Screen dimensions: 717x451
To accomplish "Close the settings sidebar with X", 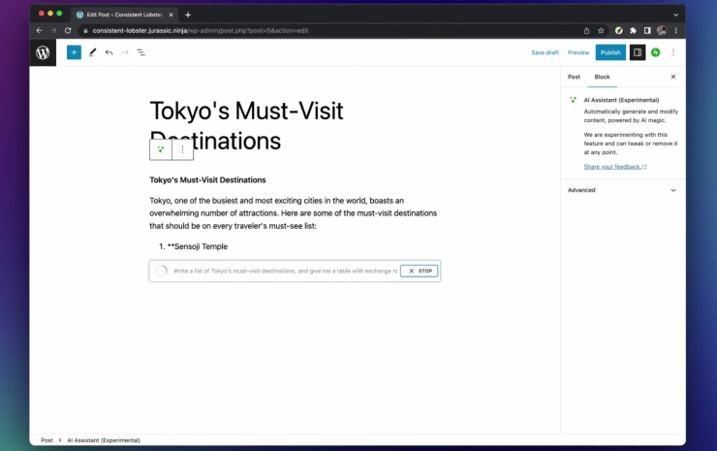I will (673, 77).
